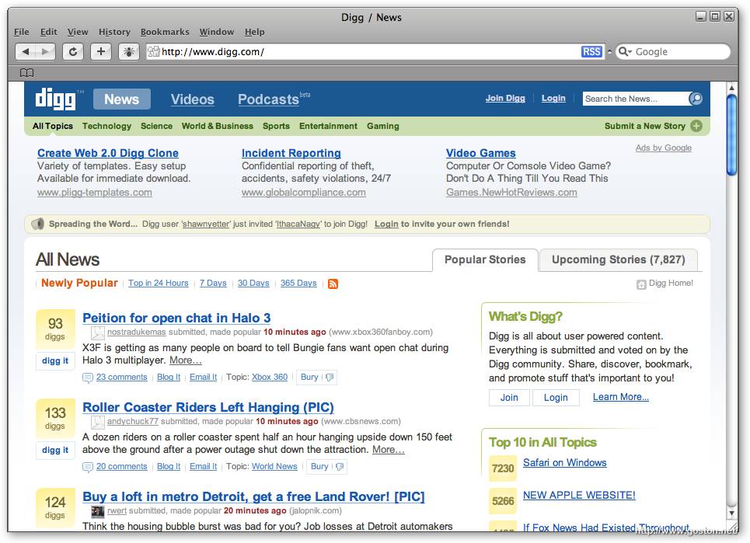This screenshot has height=543, width=750.
Task: Open Peition for open chat in Halo 3 headline
Action: (x=176, y=318)
